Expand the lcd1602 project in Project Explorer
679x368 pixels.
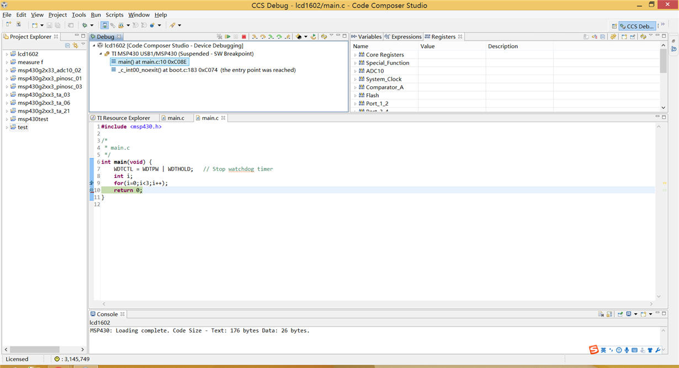pyautogui.click(x=7, y=54)
